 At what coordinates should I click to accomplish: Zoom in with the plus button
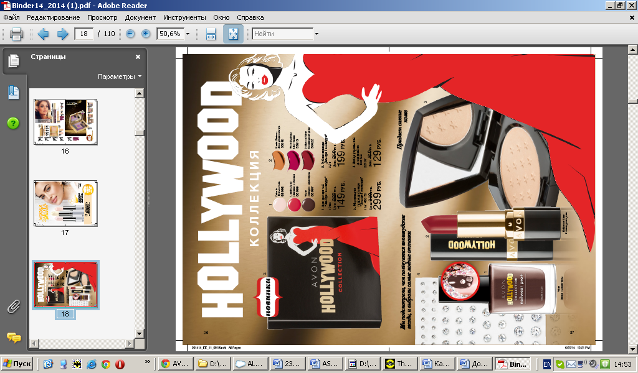tap(146, 34)
